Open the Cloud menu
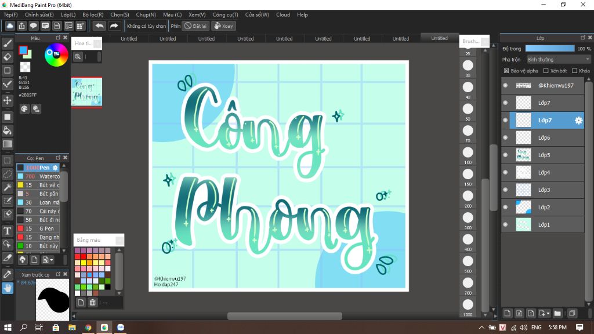This screenshot has width=594, height=334. pos(283,14)
